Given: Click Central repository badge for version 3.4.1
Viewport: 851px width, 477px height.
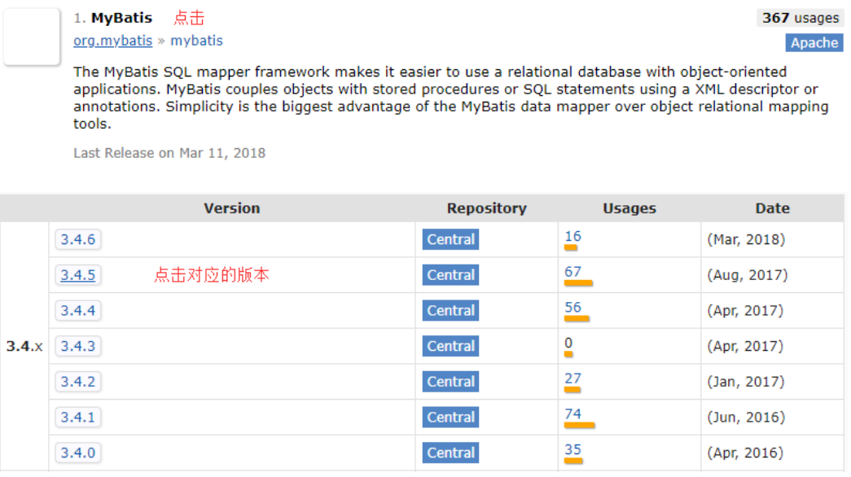Looking at the screenshot, I should 450,418.
